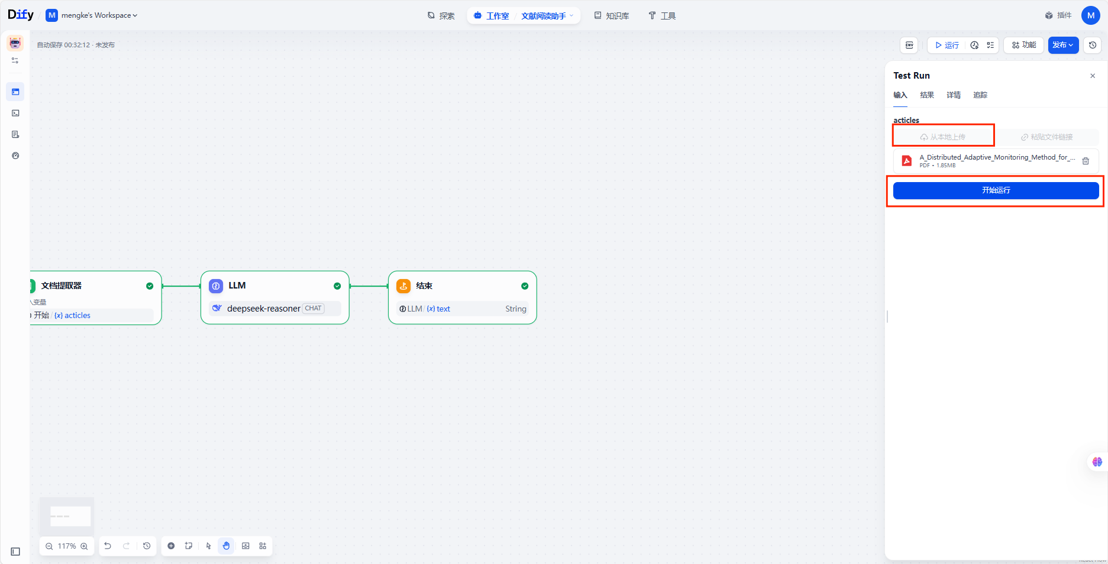Add a new node with the plus icon
Image resolution: width=1108 pixels, height=564 pixels.
tap(171, 546)
